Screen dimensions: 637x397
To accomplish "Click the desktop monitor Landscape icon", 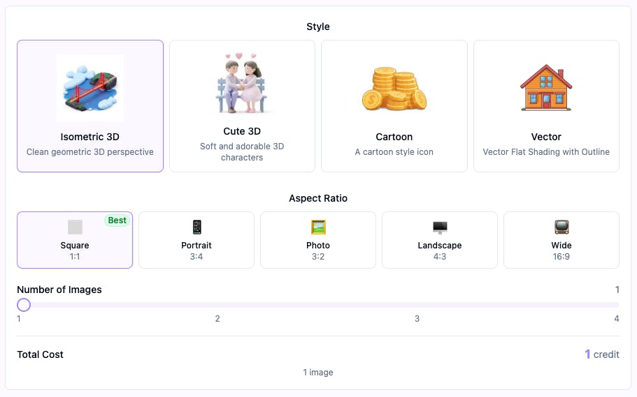I will click(440, 227).
